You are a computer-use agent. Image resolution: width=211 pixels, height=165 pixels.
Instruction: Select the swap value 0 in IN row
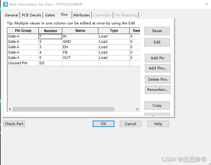tap(135, 36)
